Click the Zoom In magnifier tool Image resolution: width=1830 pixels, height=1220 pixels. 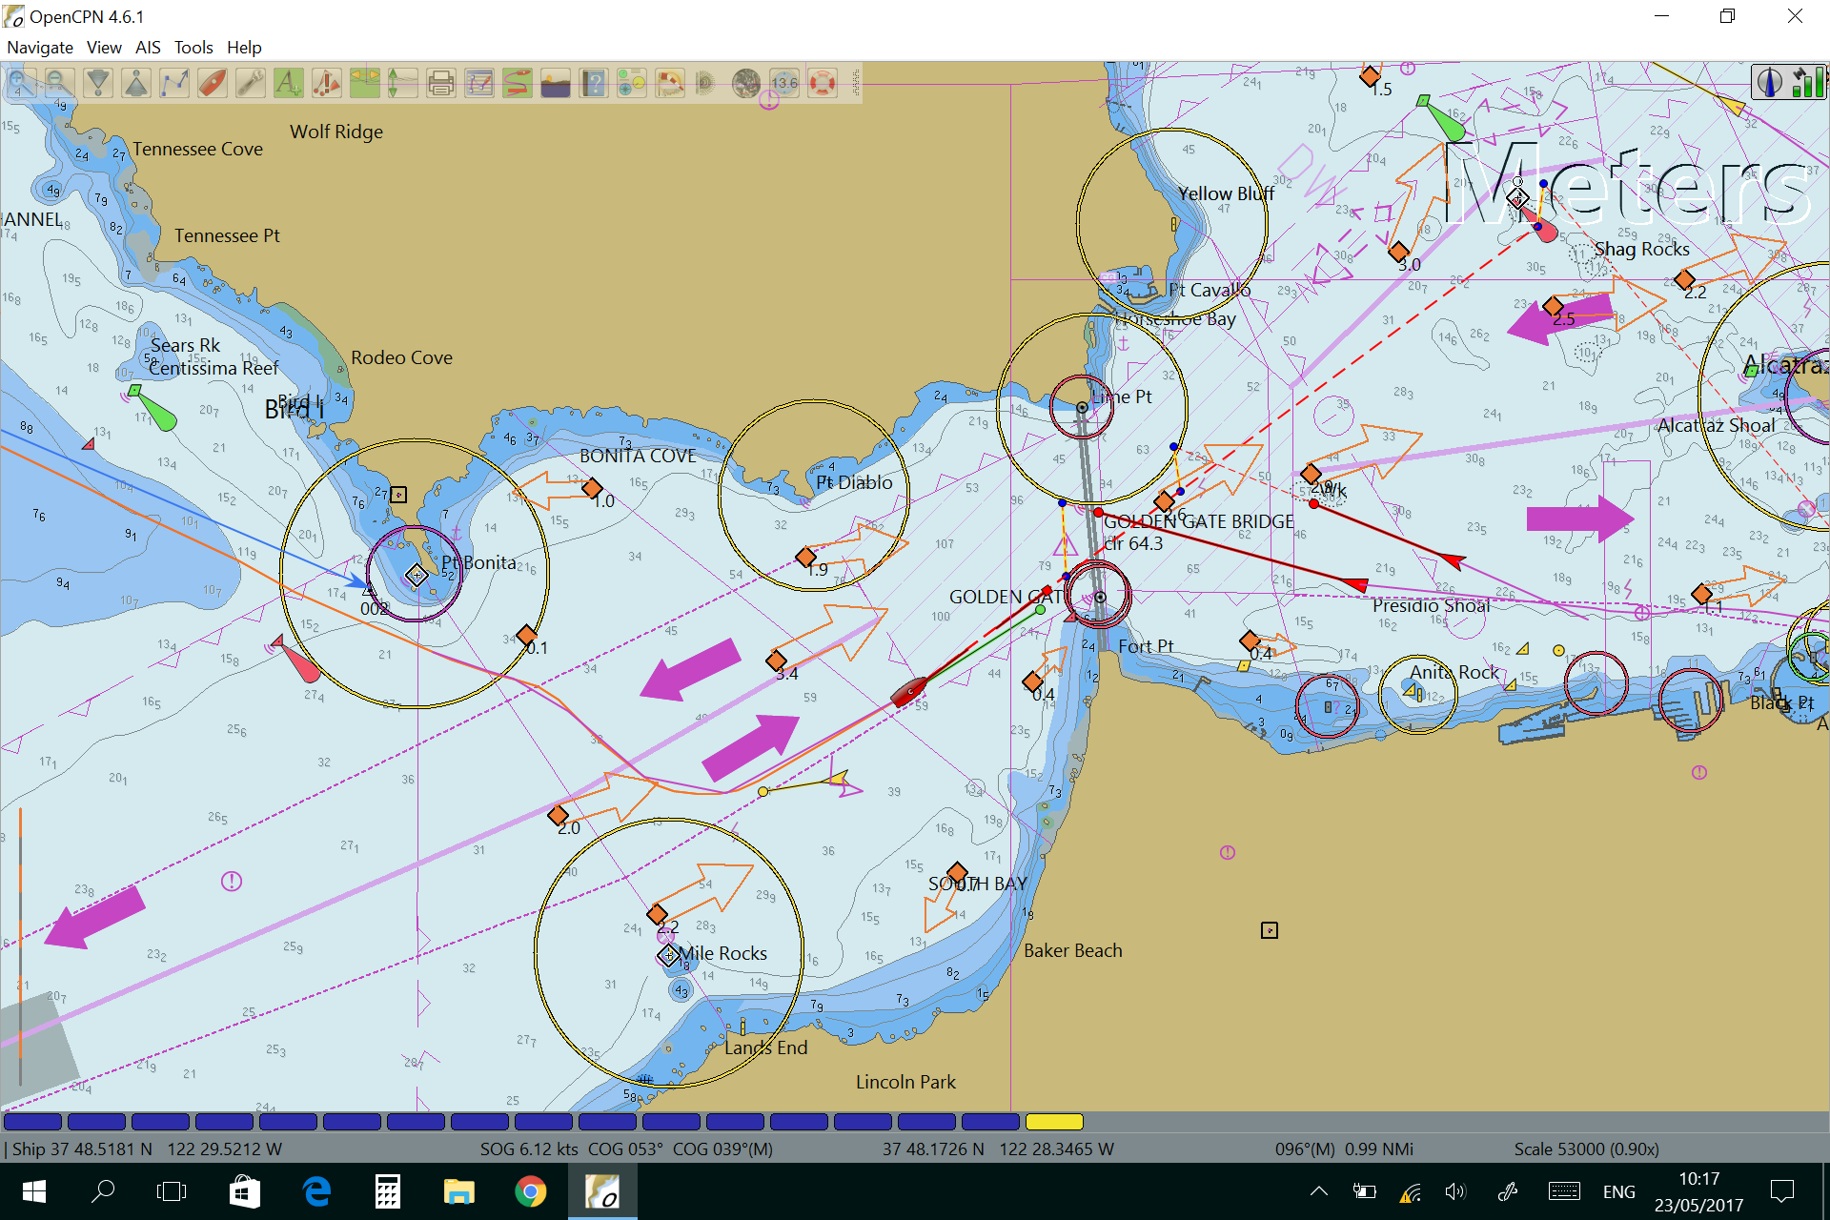click(x=21, y=84)
